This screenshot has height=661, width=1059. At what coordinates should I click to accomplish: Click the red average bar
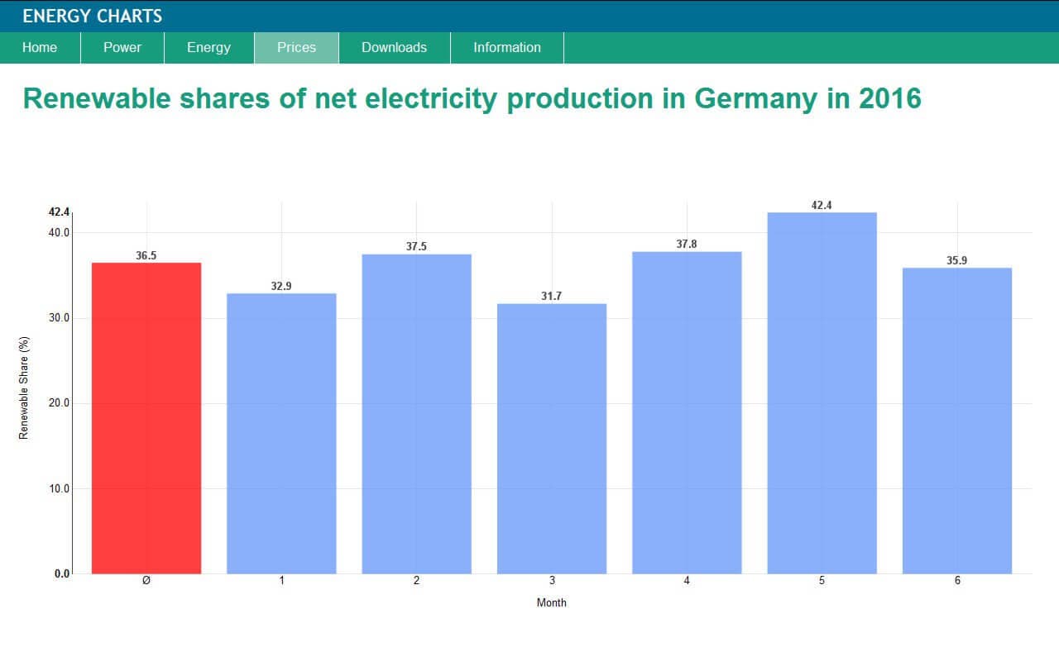point(146,417)
